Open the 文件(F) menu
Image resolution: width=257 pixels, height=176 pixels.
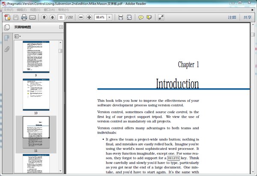click(x=9, y=10)
